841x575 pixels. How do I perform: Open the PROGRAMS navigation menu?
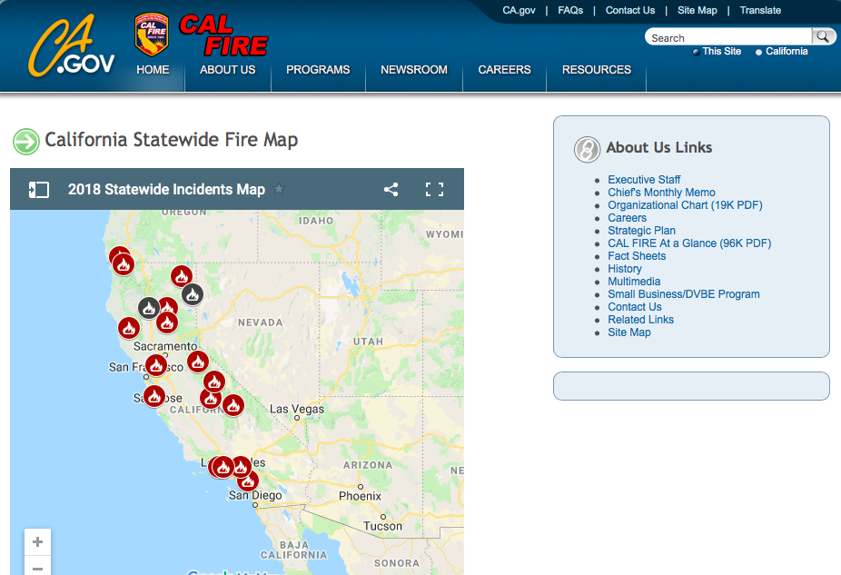click(x=318, y=70)
